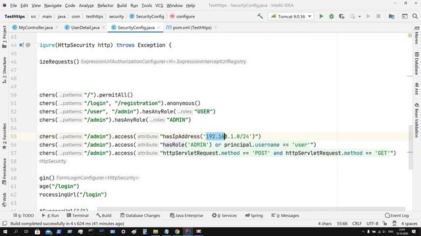Image resolution: width=421 pixels, height=236 pixels.
Task: Open the Navigate menu
Action: point(53,5)
